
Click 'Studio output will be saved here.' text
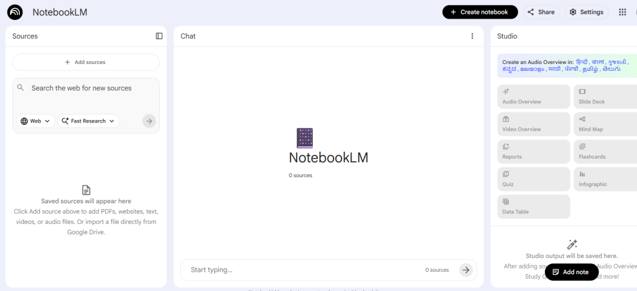click(572, 256)
